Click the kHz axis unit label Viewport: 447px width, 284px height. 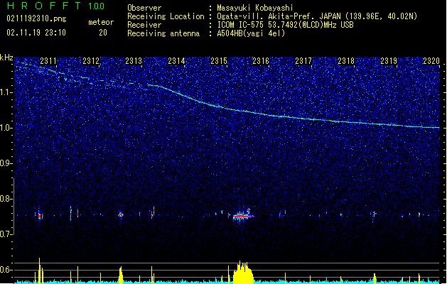(x=6, y=58)
